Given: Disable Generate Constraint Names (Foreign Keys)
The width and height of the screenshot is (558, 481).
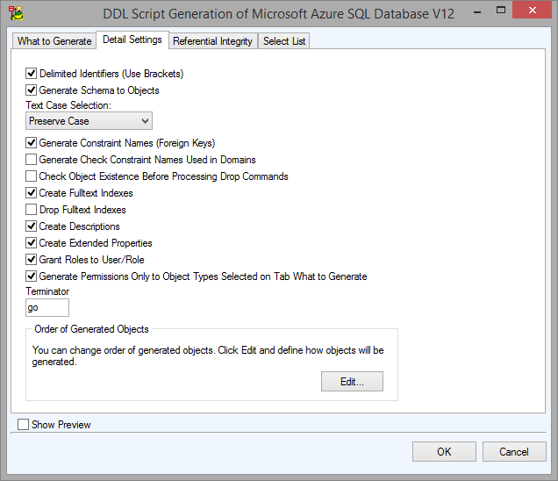Looking at the screenshot, I should (32, 143).
